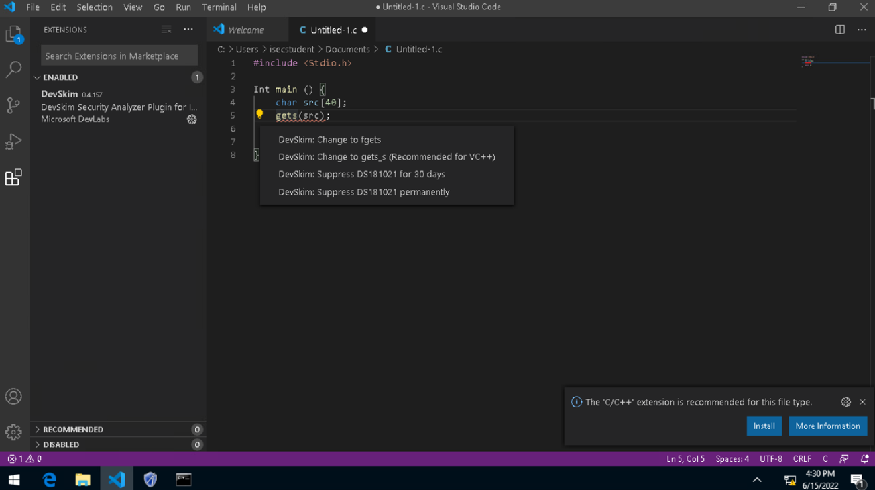The height and width of the screenshot is (490, 875).
Task: Click the filter extensions icon
Action: (166, 30)
